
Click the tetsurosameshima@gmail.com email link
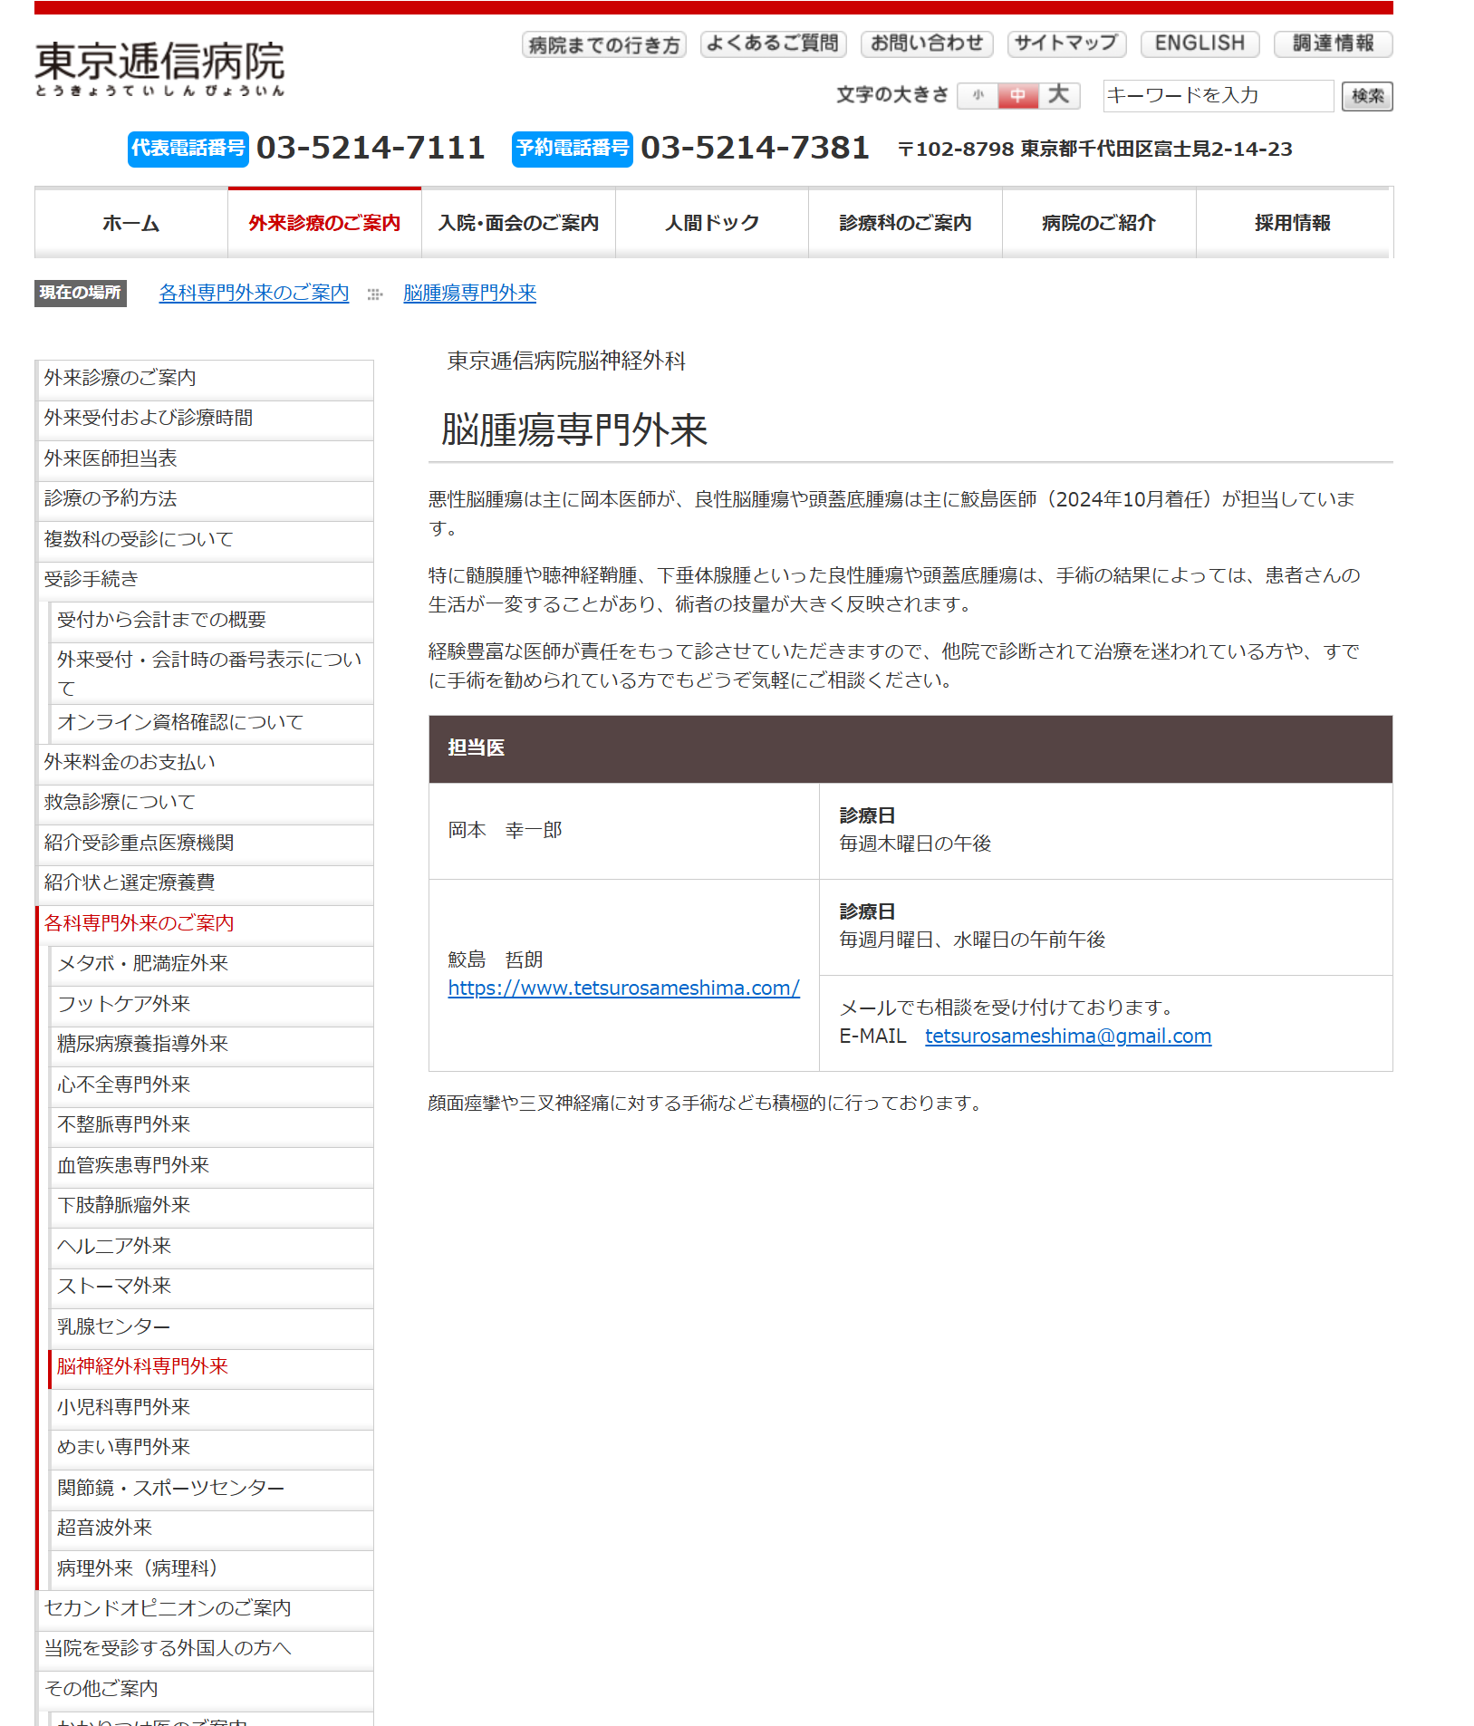(1067, 1036)
